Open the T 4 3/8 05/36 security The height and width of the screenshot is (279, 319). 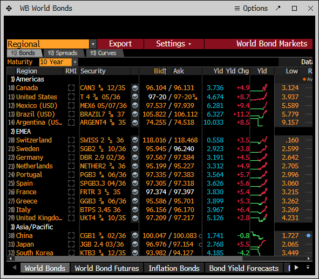100,97
